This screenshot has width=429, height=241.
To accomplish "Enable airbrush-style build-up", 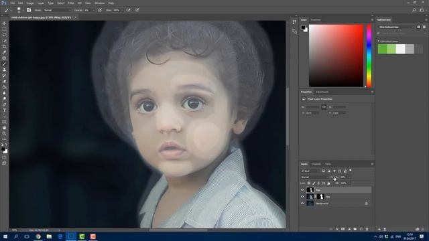I will pos(128,10).
